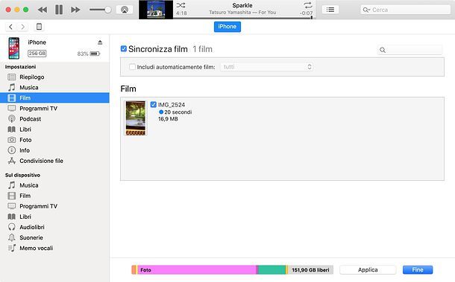This screenshot has width=455, height=282.
Task: Go back with the left chevron
Action: point(10,27)
